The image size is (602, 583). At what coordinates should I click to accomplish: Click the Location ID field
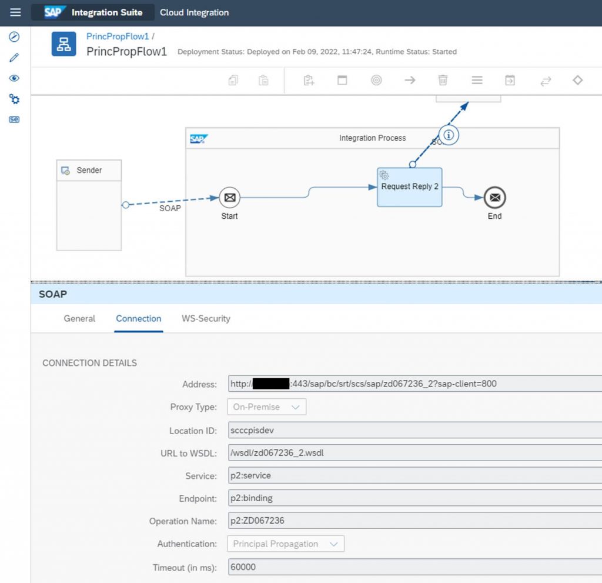tap(415, 430)
